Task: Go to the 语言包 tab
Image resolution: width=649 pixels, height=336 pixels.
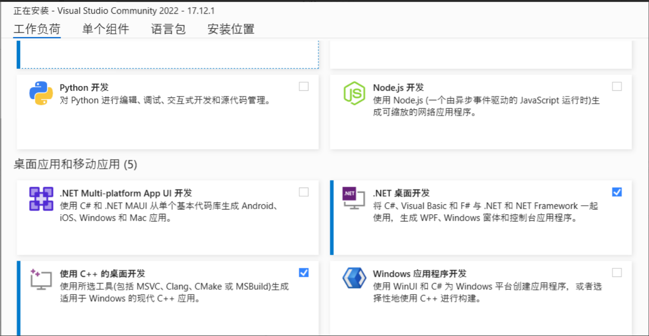Action: [168, 29]
